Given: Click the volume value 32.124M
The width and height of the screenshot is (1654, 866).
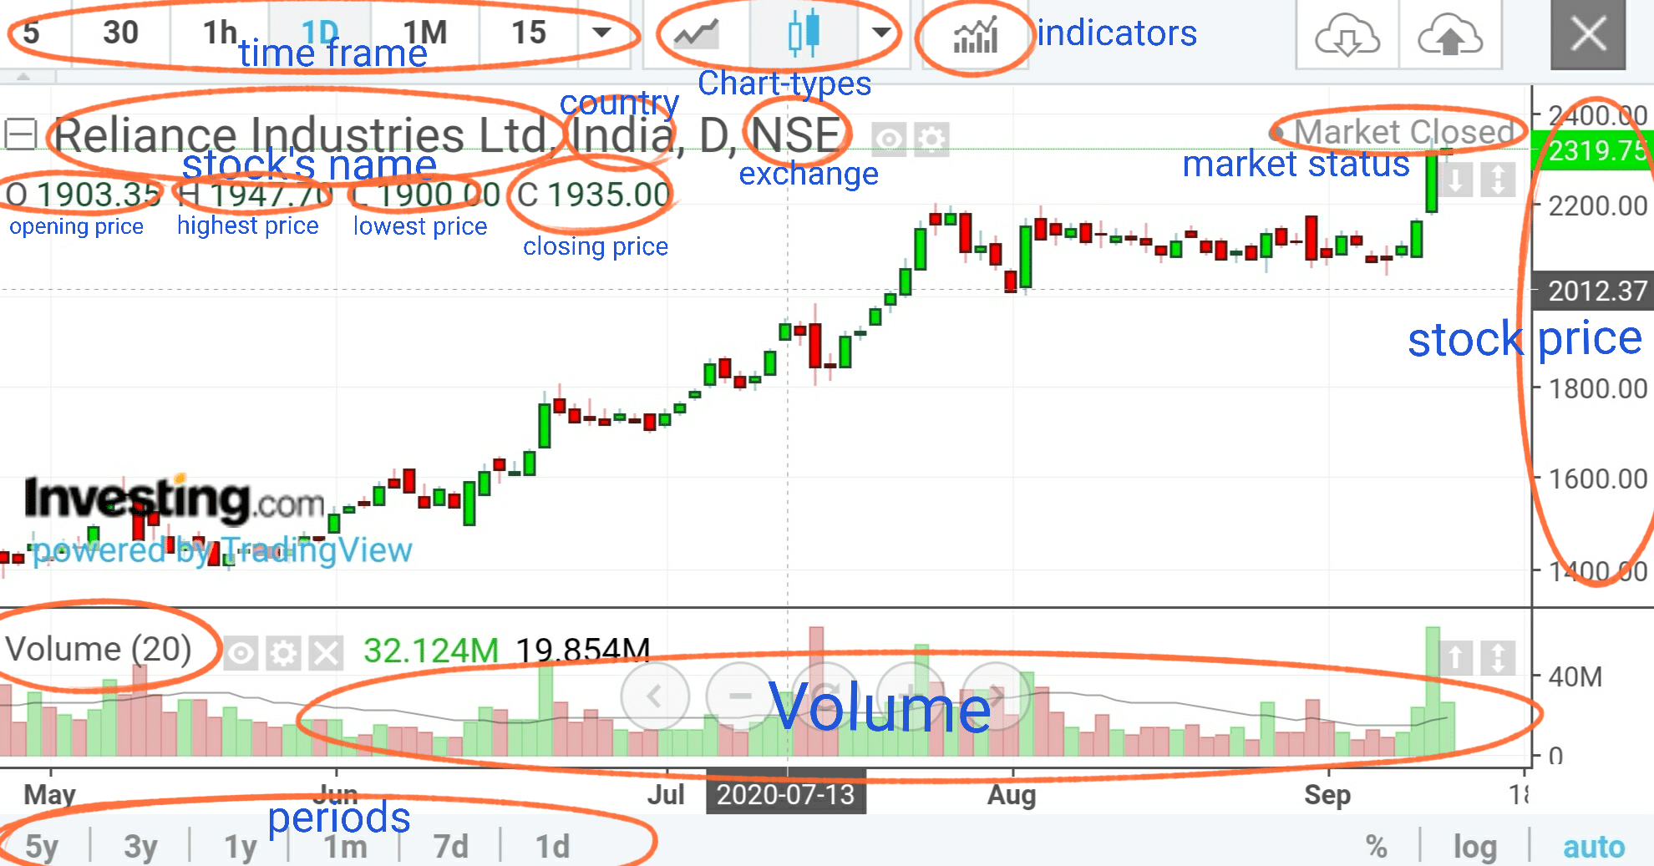Looking at the screenshot, I should pos(431,651).
